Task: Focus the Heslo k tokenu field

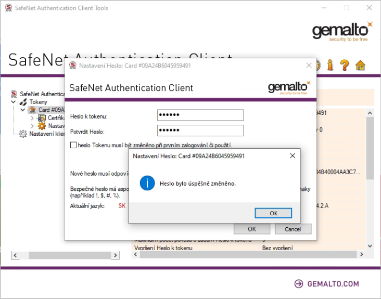Action: coord(200,115)
